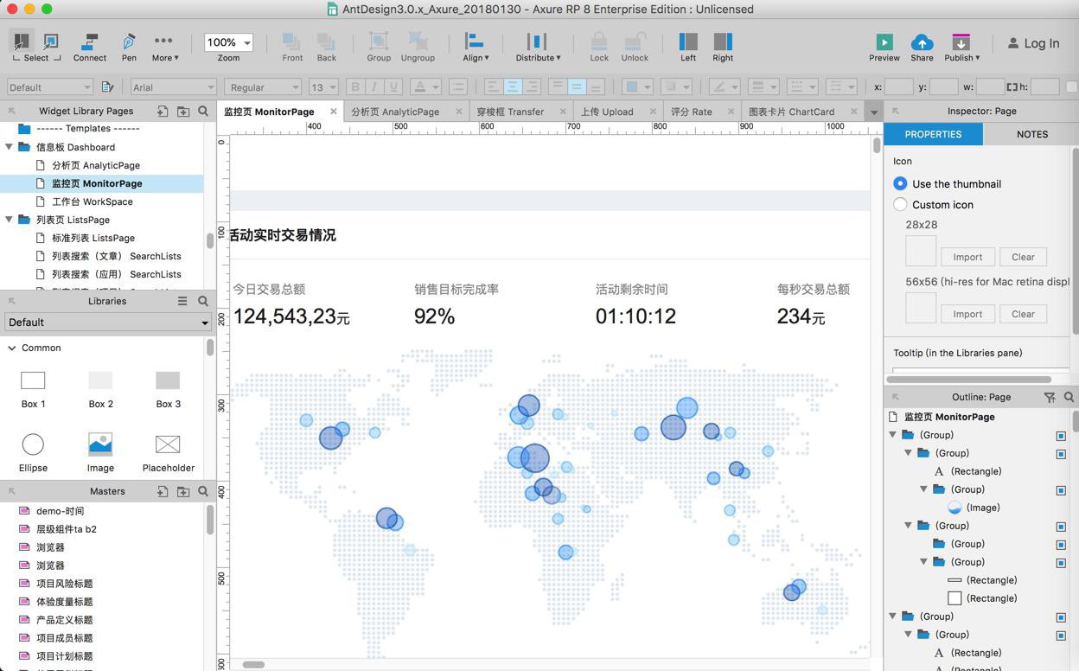Open the Arial font dropdown
The height and width of the screenshot is (671, 1079).
(x=173, y=86)
